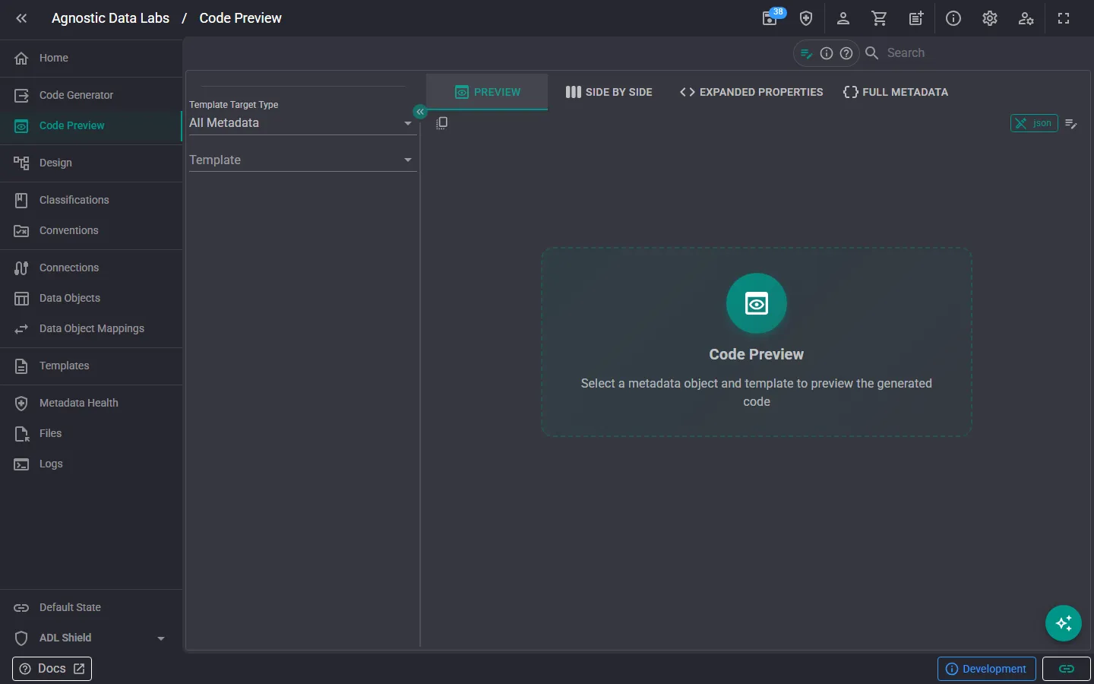Toggle the json format button

pos(1034,123)
